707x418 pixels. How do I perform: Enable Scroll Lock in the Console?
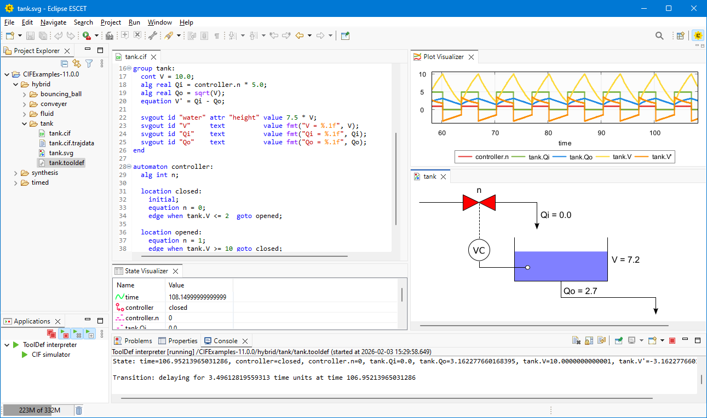pos(589,340)
